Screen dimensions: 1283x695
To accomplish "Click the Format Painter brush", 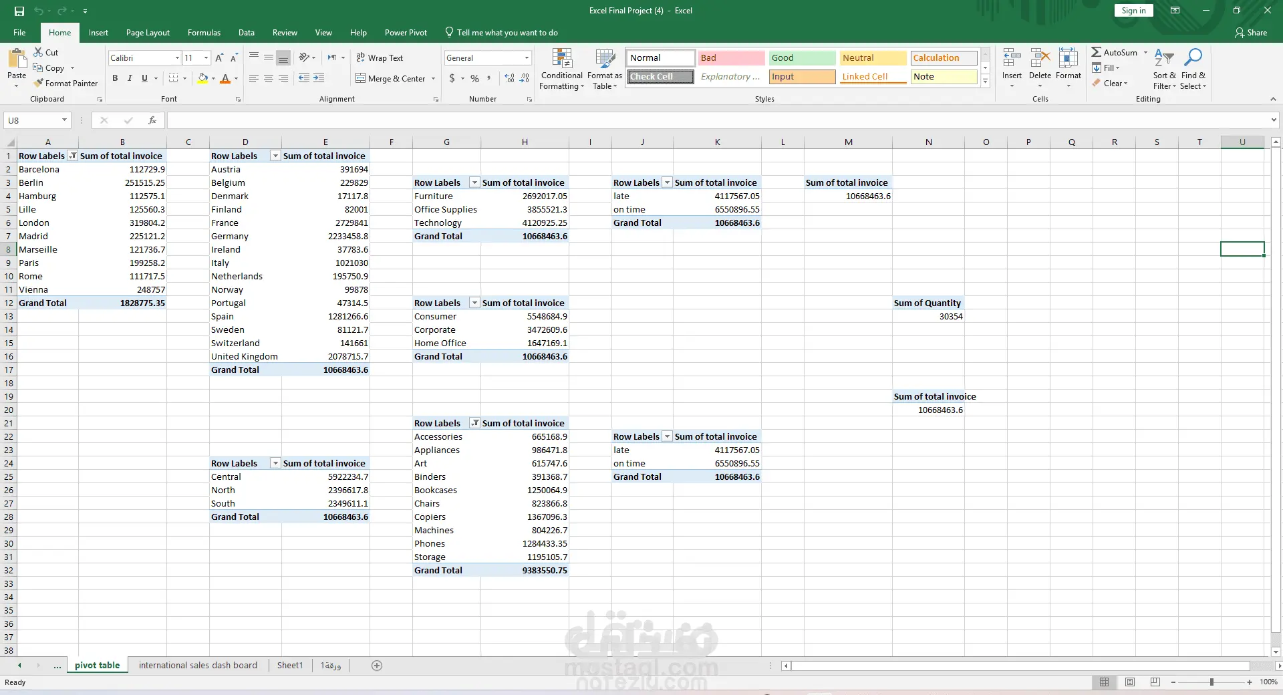I will (39, 83).
